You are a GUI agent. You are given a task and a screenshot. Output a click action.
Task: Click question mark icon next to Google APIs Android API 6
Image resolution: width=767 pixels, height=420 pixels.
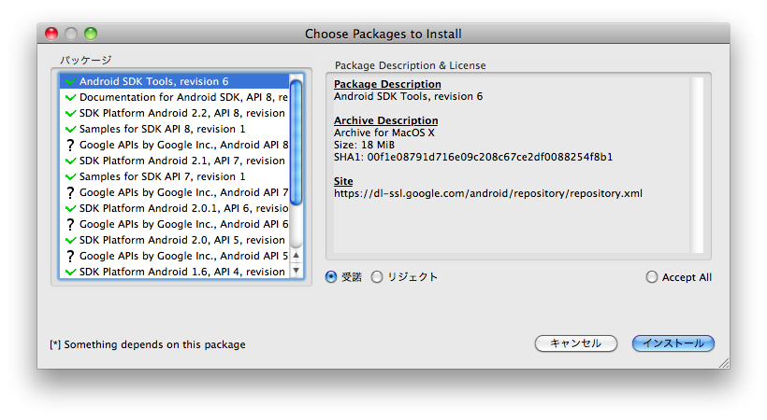tap(70, 225)
